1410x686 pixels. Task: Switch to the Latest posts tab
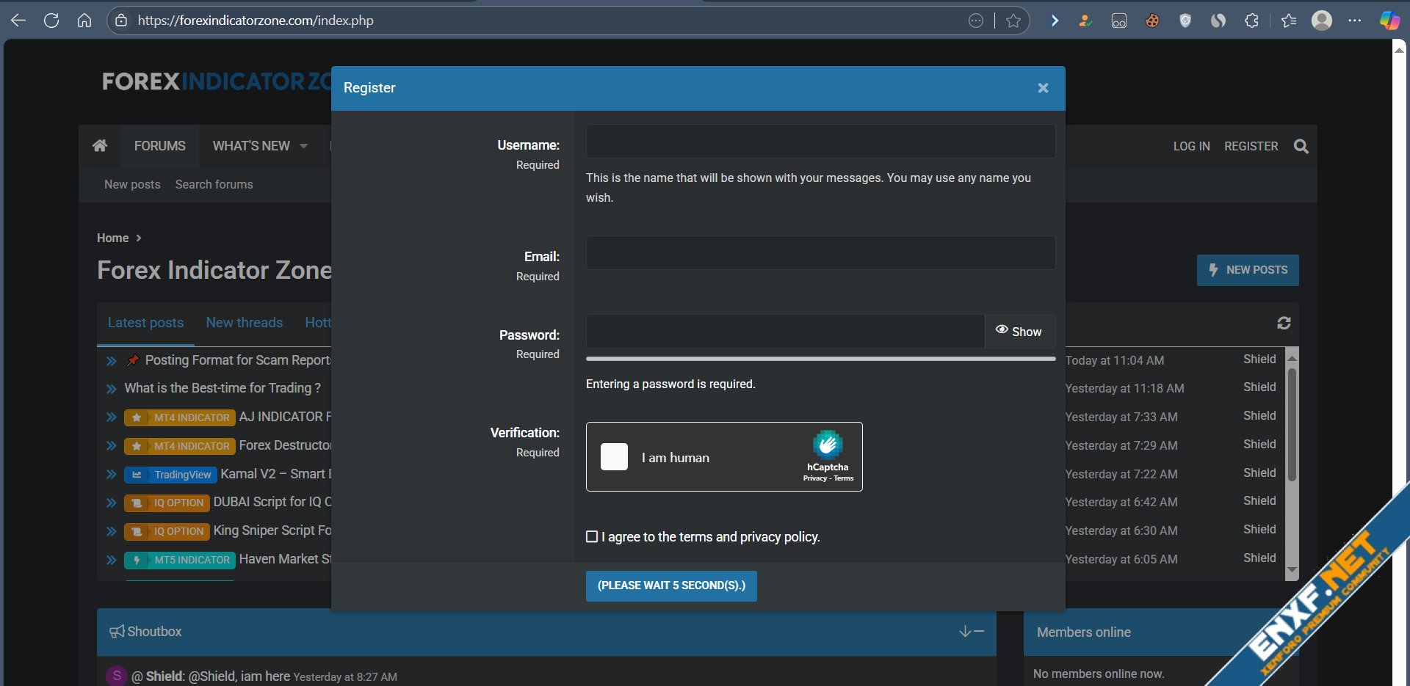point(145,323)
